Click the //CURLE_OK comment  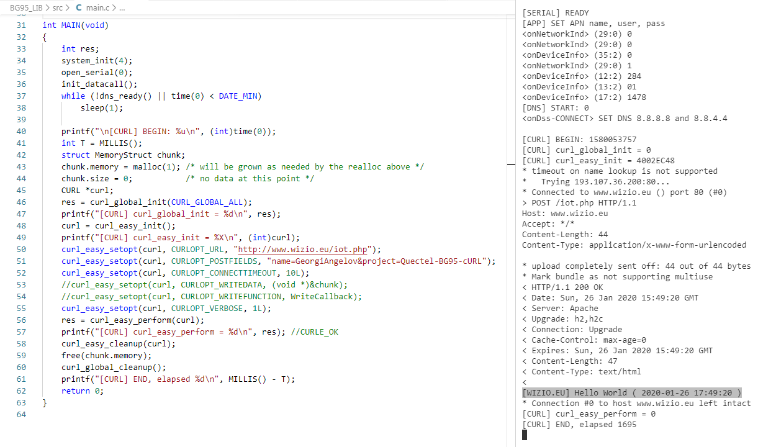coord(315,332)
